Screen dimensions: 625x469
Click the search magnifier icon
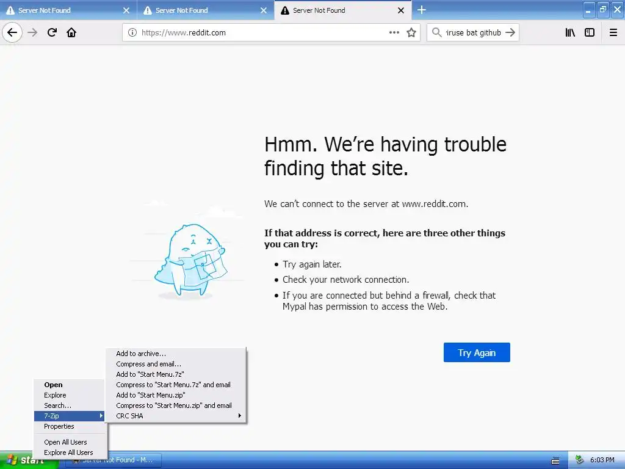[x=437, y=32]
